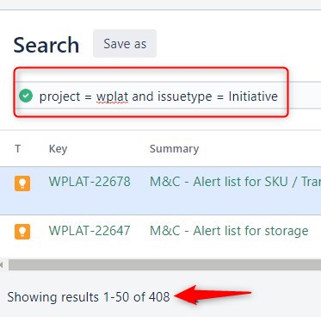Image resolution: width=321 pixels, height=317 pixels.
Task: Click the Search page heading
Action: coord(46,45)
